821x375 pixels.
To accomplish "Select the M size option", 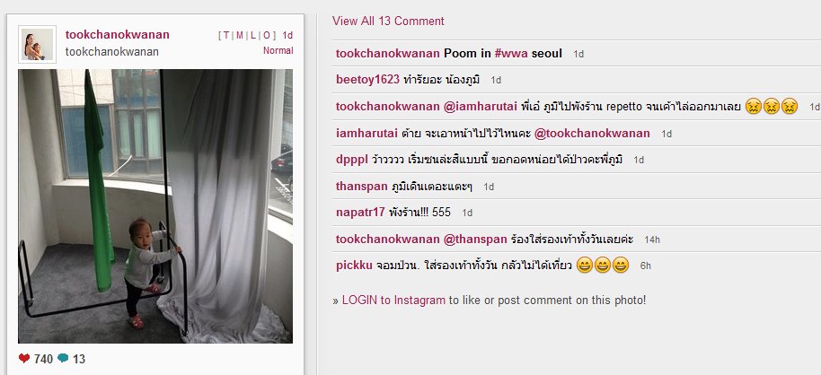I will [239, 36].
